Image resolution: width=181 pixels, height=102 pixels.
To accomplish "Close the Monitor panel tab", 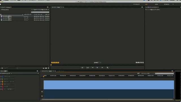I will [x=63, y=7].
